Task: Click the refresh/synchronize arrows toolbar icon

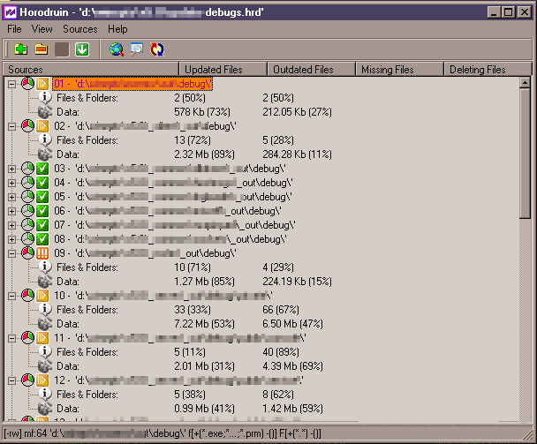Action: click(x=158, y=49)
